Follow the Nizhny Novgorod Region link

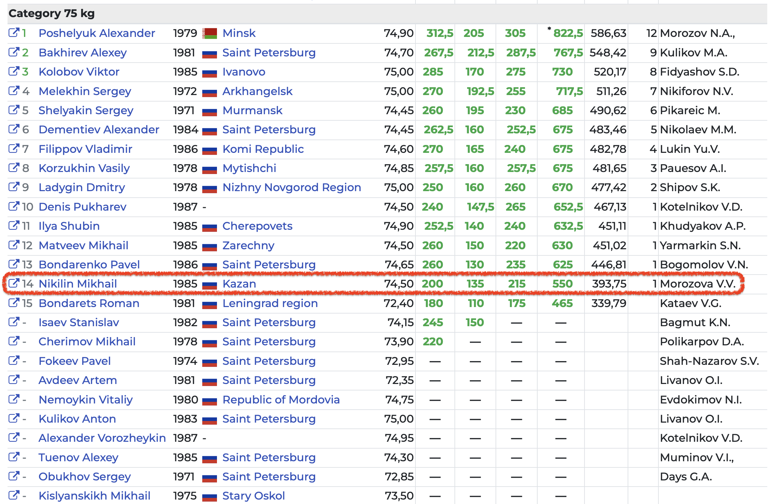292,187
